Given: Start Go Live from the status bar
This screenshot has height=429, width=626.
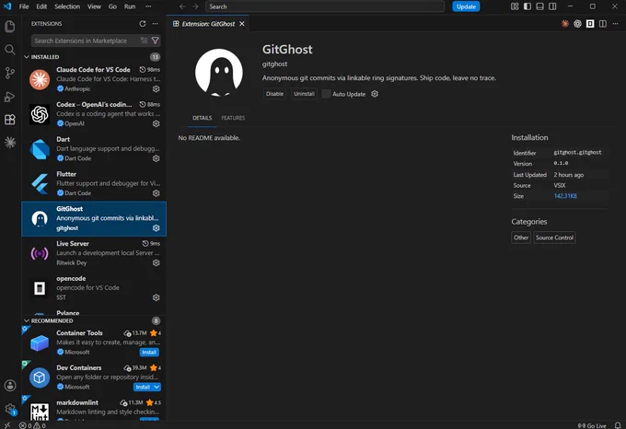Looking at the screenshot, I should coord(592,425).
